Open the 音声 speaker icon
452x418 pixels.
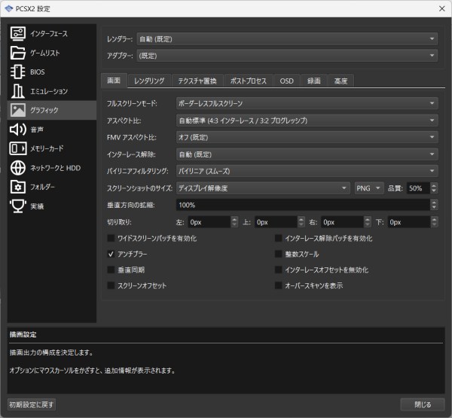pos(18,130)
